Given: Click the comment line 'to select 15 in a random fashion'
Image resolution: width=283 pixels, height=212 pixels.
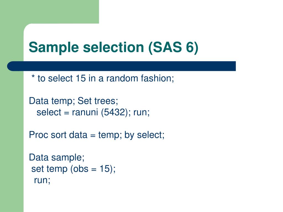Looking at the screenshot, I should tap(106, 78).
